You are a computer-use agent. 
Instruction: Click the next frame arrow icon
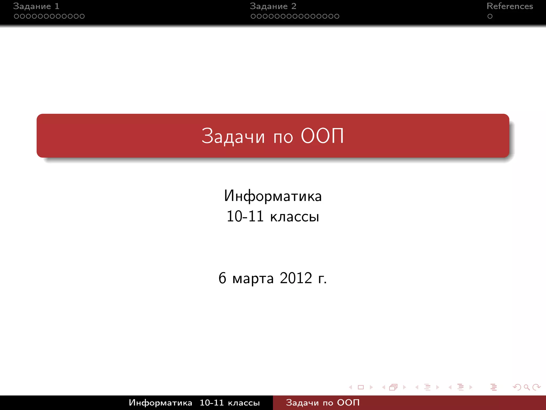(404, 387)
